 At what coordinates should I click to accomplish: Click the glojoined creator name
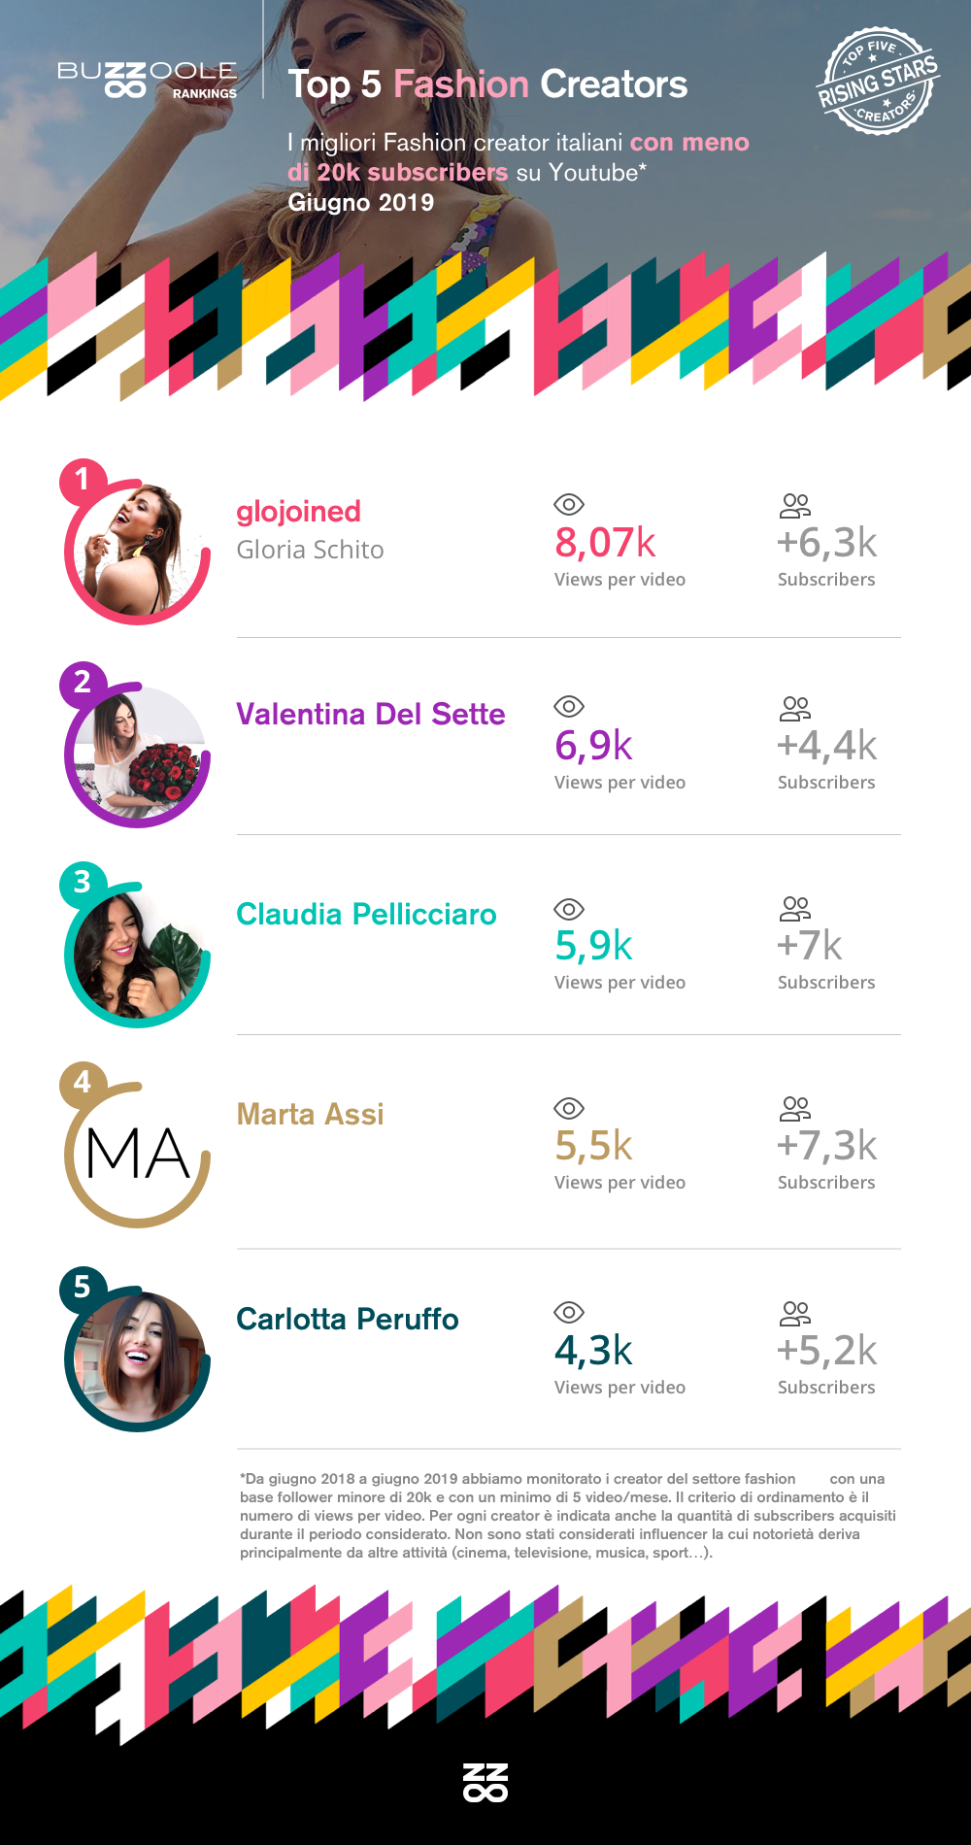pos(299,512)
